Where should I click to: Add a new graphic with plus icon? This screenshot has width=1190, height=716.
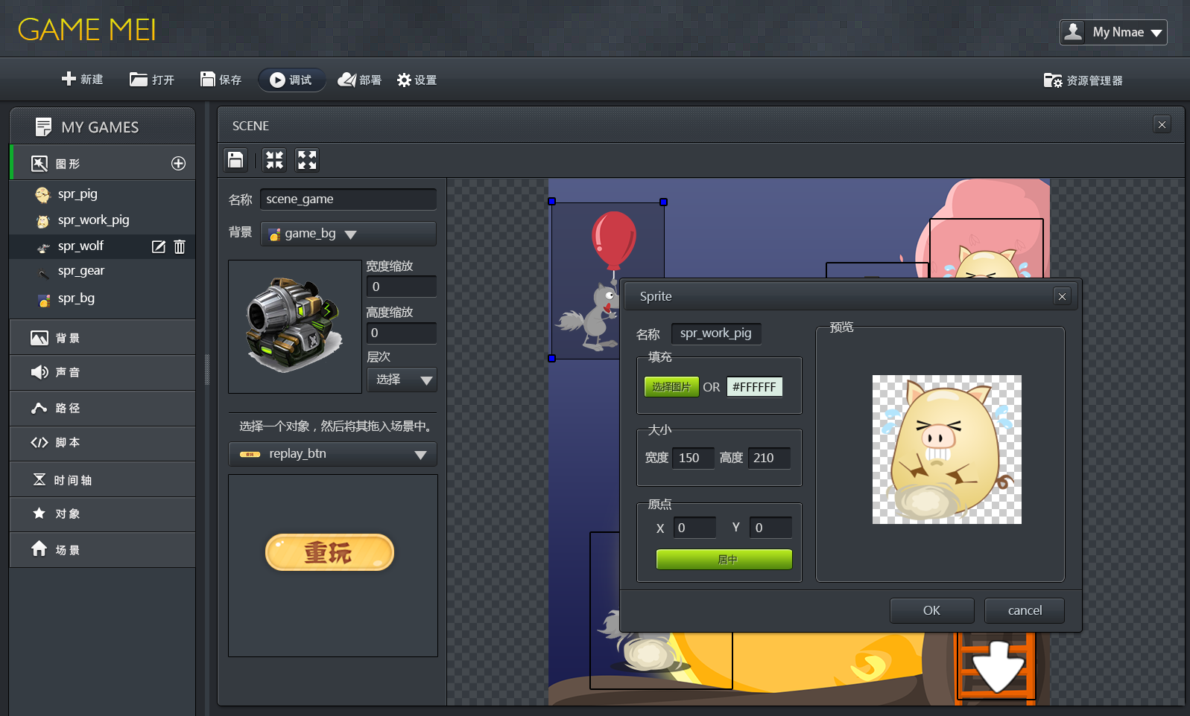point(178,164)
